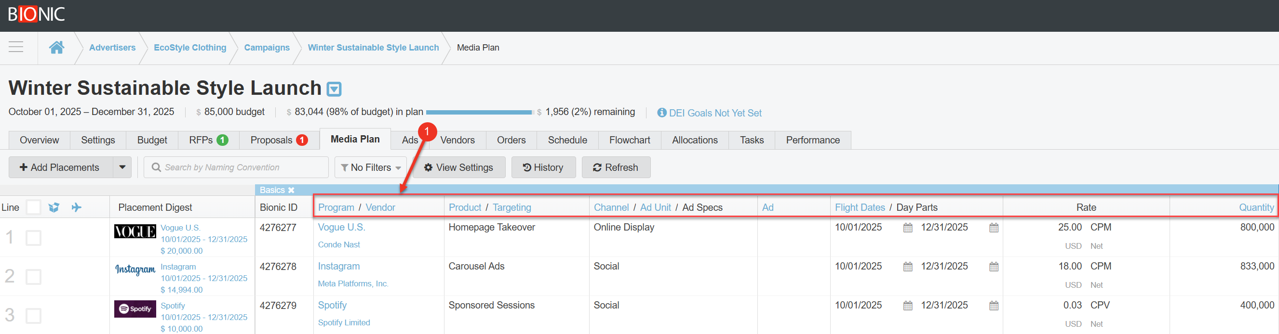Screen dimensions: 1279x334
Task: Check the box for line 1 Vogue
Action: 33,238
